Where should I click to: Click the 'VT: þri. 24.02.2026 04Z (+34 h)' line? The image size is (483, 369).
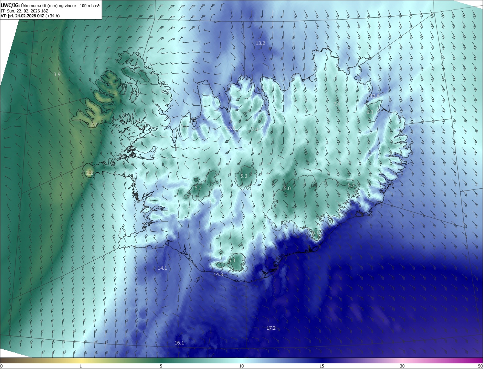click(x=30, y=16)
